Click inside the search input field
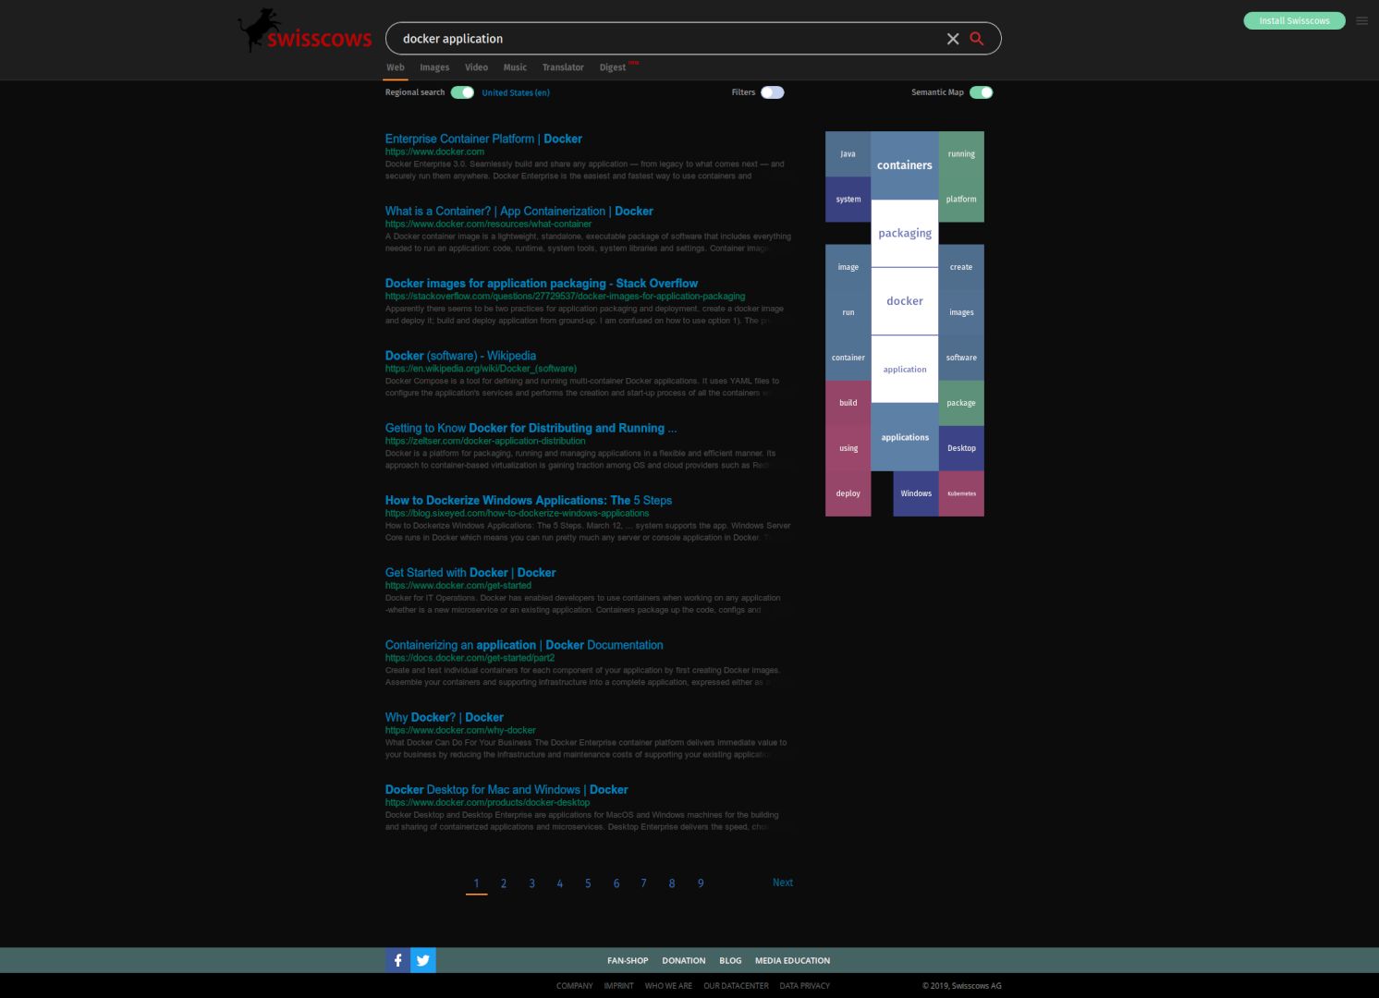 [665, 39]
